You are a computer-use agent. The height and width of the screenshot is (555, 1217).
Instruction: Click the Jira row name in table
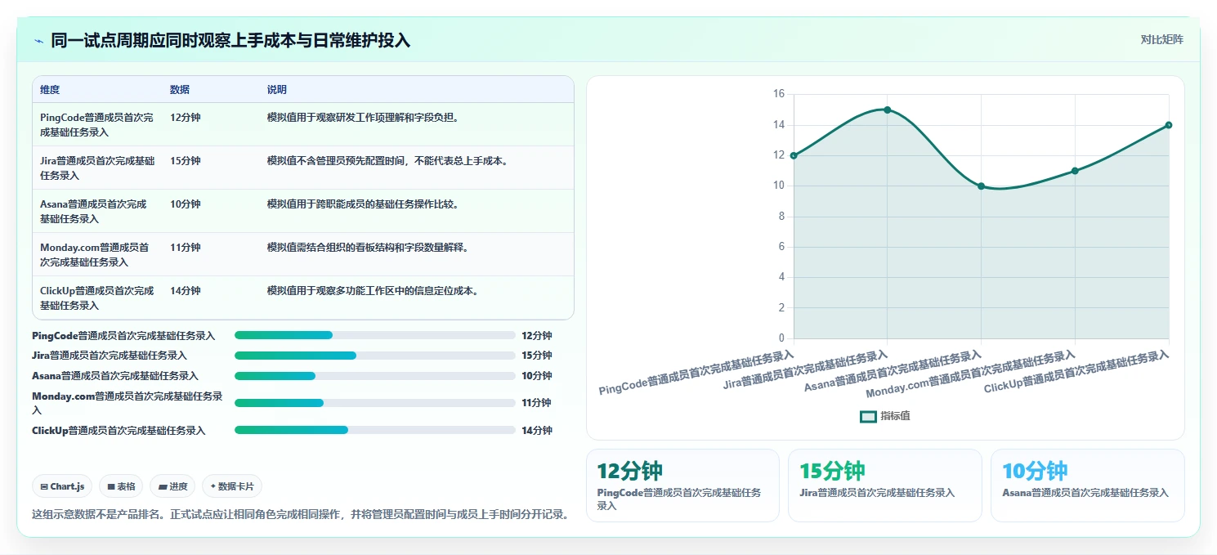(96, 168)
